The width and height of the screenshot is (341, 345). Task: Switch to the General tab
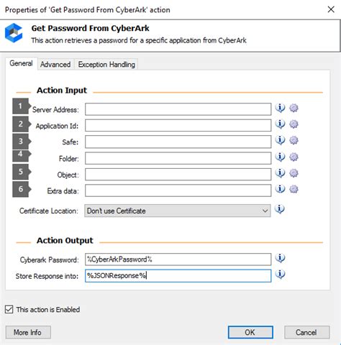21,63
